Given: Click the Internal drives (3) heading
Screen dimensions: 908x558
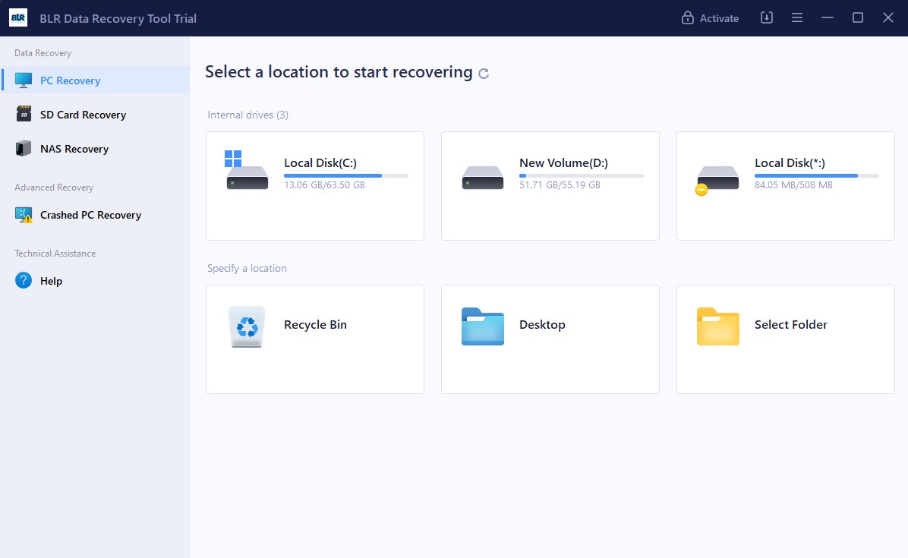Looking at the screenshot, I should click(247, 115).
